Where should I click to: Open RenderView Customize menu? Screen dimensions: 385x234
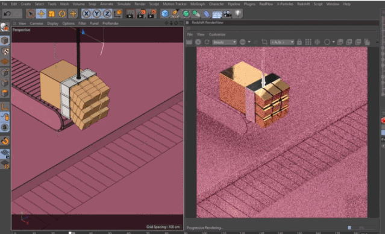coord(217,34)
